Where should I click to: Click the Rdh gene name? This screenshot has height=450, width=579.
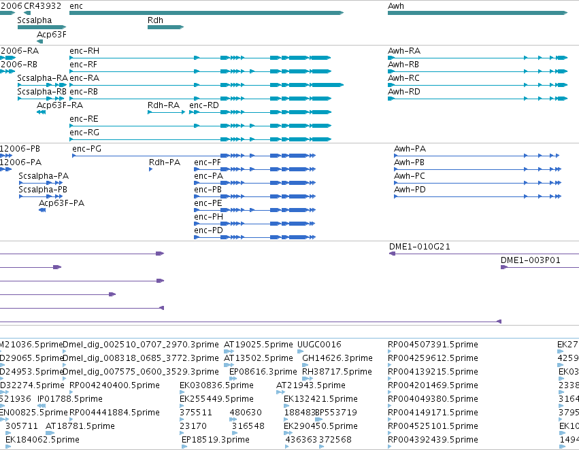click(x=155, y=20)
